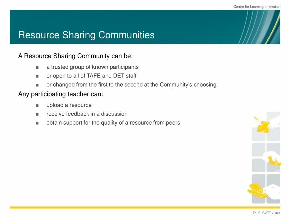Click 'A Resource Sharing Community can be:' heading
290x218 pixels.
pyautogui.click(x=75, y=56)
